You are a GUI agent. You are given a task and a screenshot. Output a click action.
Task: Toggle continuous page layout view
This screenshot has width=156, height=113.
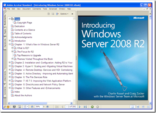click(x=138, y=107)
